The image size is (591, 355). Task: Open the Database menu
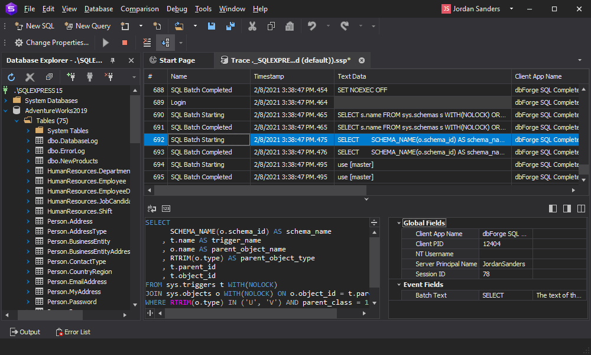(99, 9)
